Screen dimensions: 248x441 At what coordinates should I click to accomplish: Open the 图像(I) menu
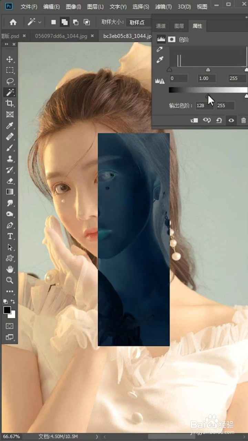click(73, 7)
